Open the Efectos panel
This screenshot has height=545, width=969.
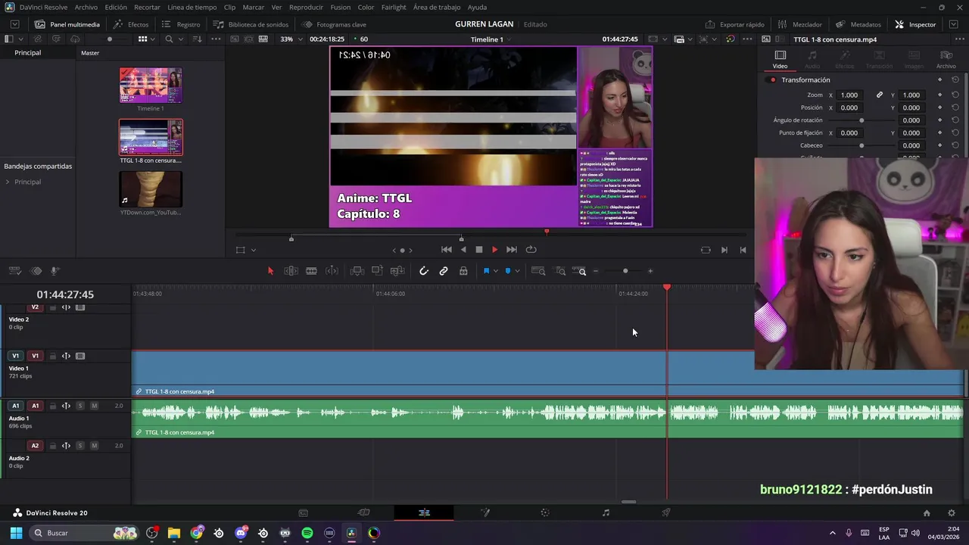131,24
